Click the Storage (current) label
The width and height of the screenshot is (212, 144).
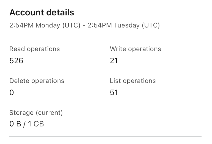click(x=36, y=113)
